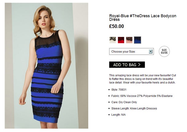Click the blue dress hem in the photo
The height and width of the screenshot is (132, 187).
pyautogui.click(x=46, y=119)
